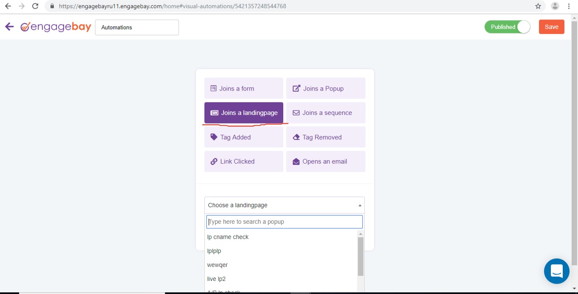
Task: Click the browser back navigation arrow
Action: (8, 6)
